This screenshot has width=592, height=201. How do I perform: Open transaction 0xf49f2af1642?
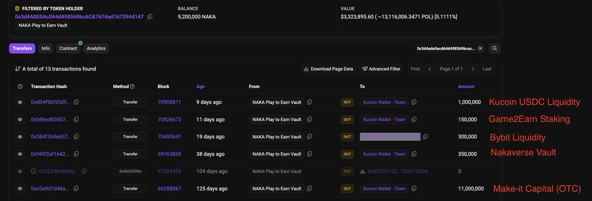tap(51, 154)
